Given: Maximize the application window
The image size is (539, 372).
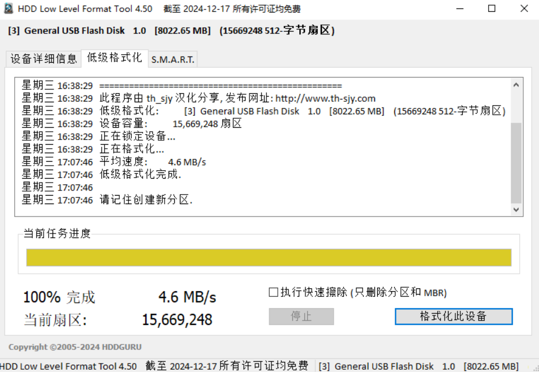Looking at the screenshot, I should [491, 8].
